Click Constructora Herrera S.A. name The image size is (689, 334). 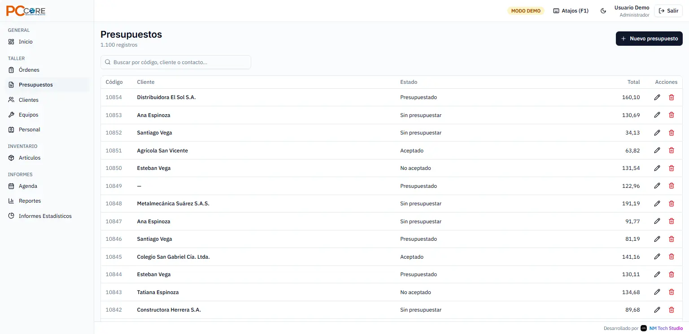pos(169,310)
